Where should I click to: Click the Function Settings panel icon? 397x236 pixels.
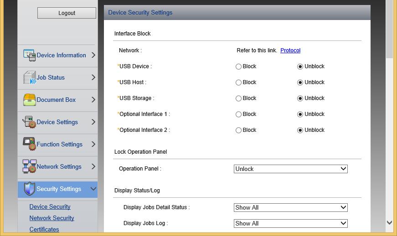point(29,144)
